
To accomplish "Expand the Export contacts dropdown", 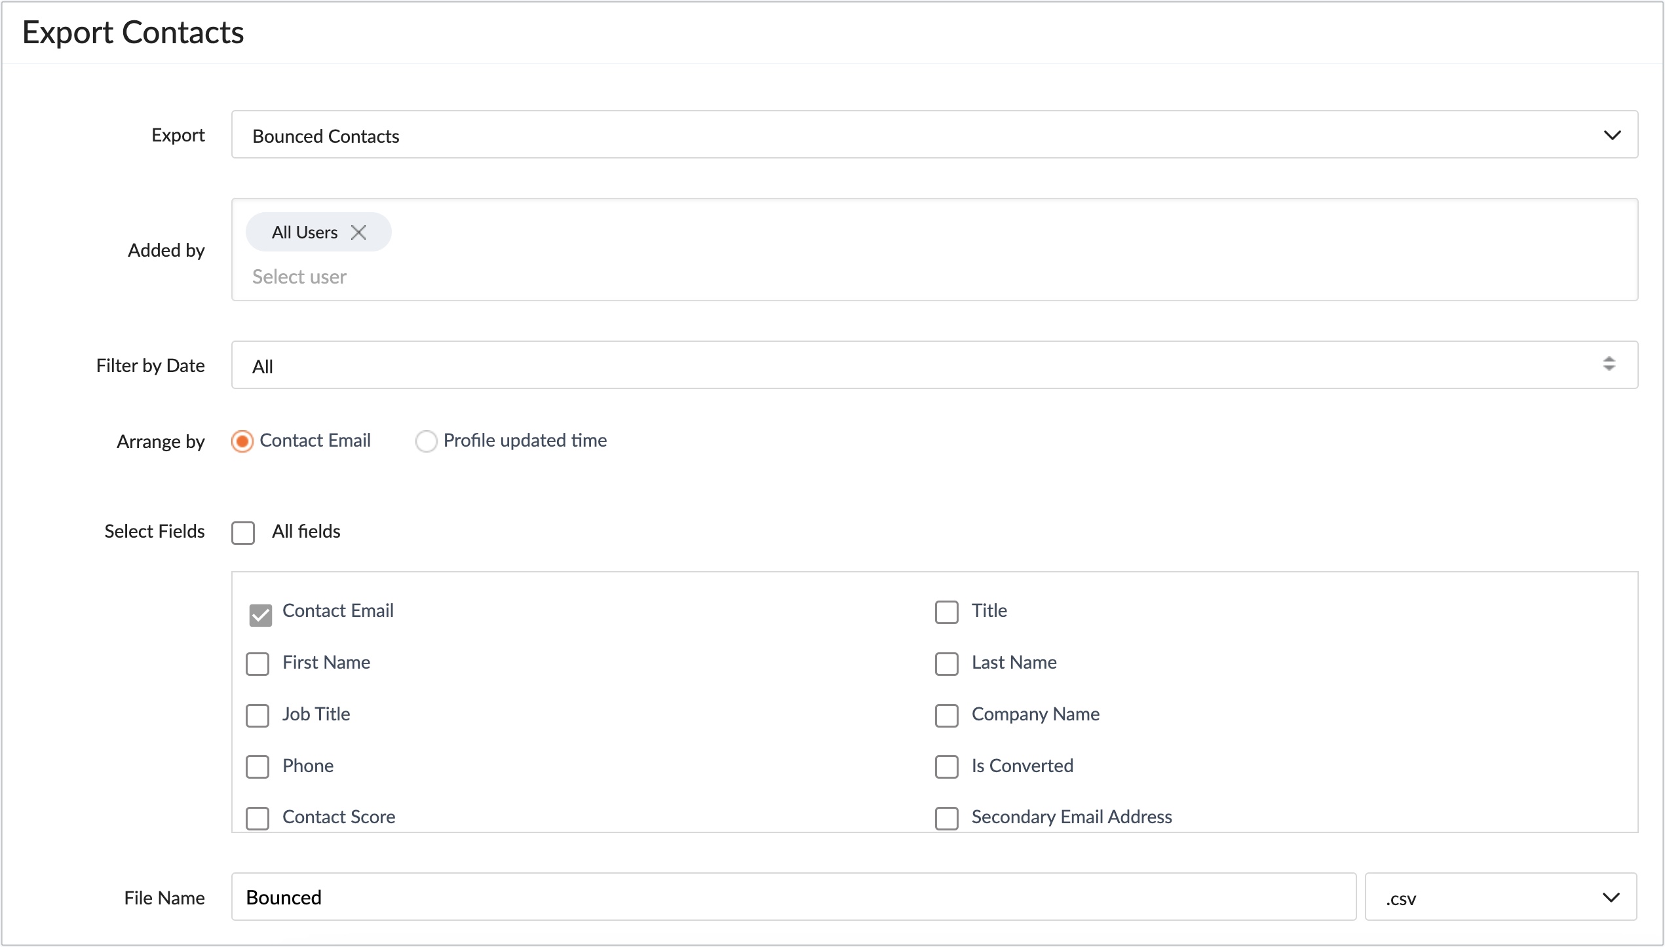I will (x=1610, y=136).
